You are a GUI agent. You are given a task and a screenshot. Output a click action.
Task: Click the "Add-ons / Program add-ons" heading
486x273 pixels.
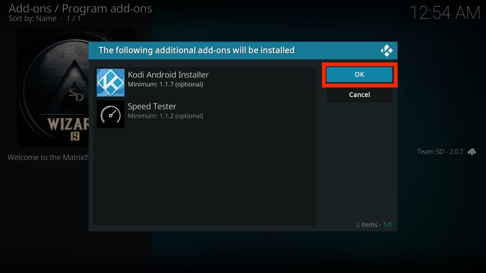coord(80,9)
